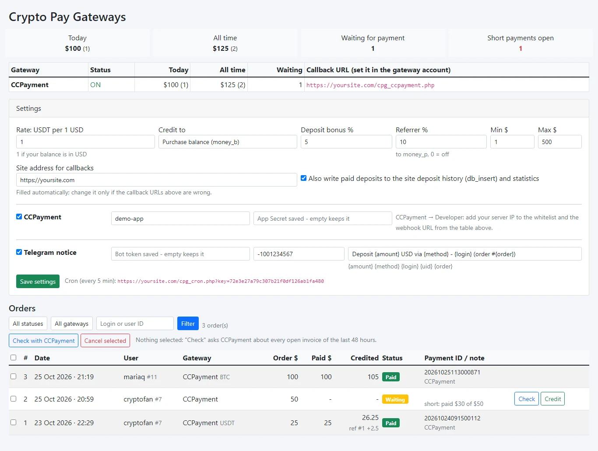Click the Paid badge on mariaq's order
Screen dimensions: 598x451
pyautogui.click(x=391, y=377)
